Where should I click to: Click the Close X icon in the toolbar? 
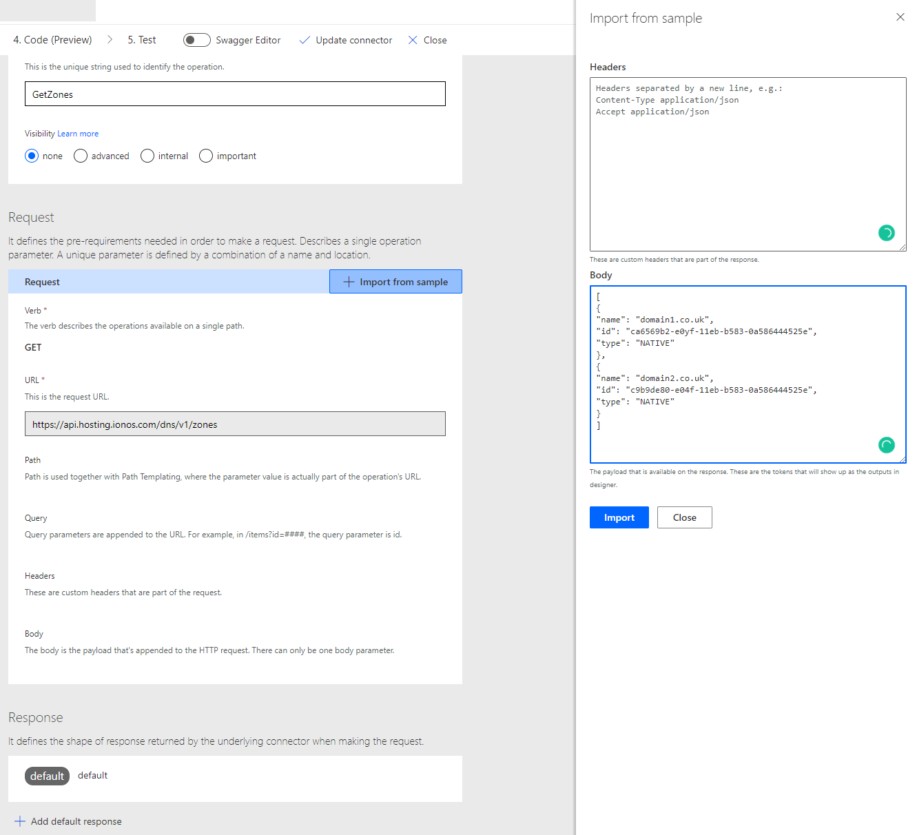412,40
